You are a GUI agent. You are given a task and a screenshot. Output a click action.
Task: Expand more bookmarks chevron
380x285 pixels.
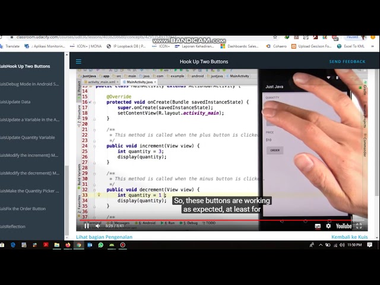[372, 46]
